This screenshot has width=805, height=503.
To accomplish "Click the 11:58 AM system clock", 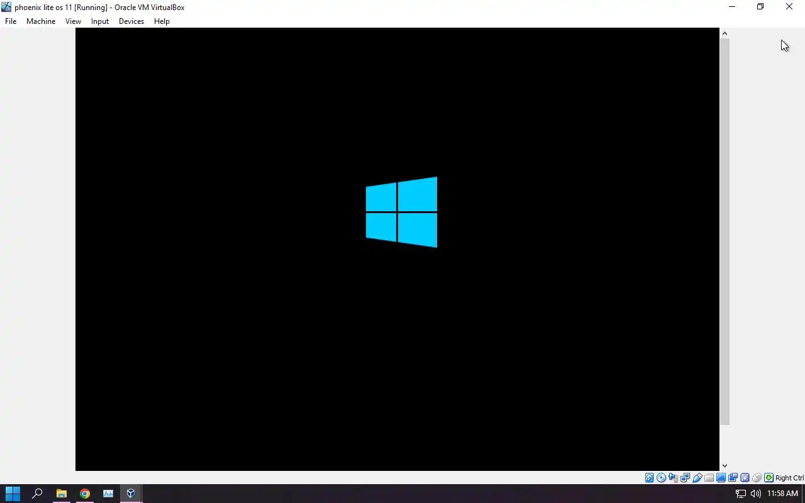I will (x=782, y=494).
